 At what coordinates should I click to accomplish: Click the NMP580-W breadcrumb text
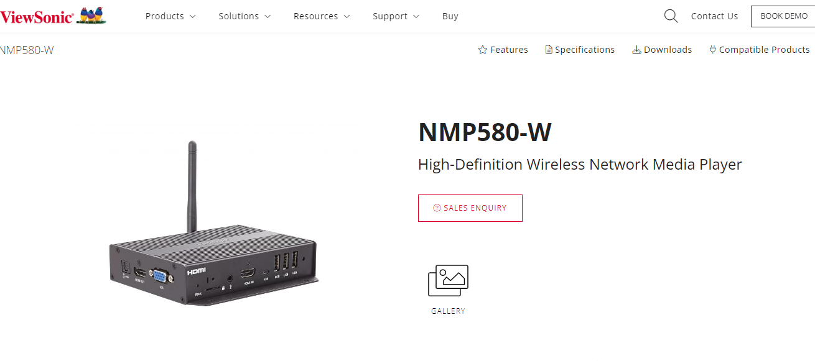27,50
